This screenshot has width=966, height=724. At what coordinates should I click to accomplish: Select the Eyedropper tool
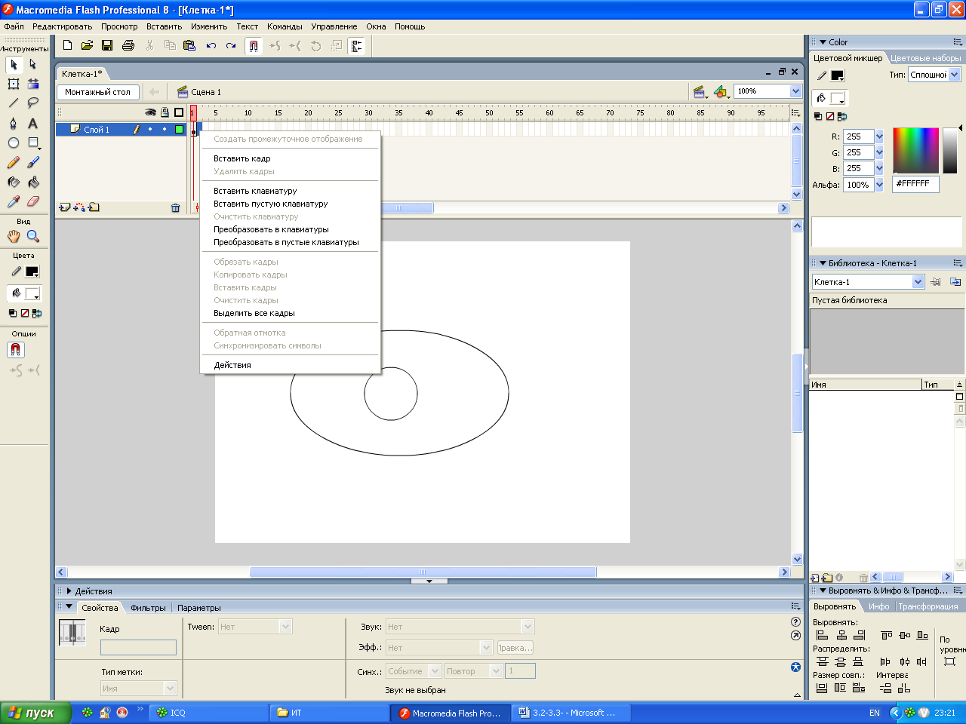pos(14,201)
